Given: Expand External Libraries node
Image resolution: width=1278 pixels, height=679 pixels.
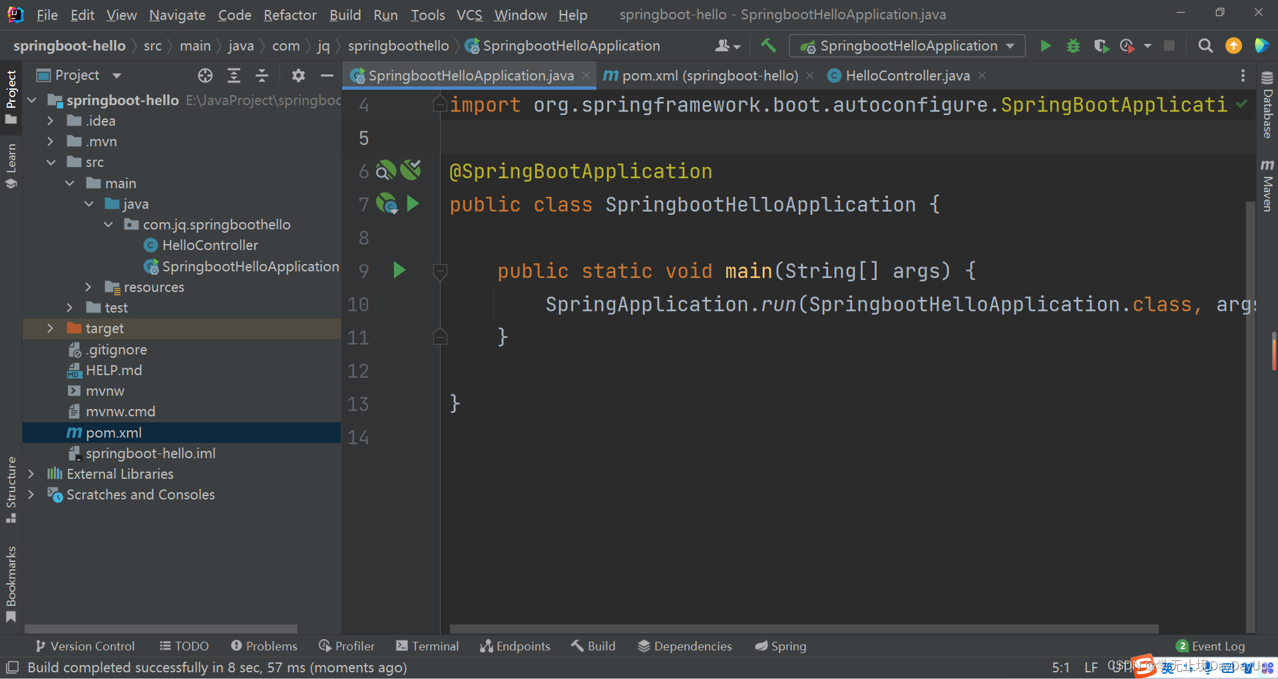Looking at the screenshot, I should coord(31,474).
